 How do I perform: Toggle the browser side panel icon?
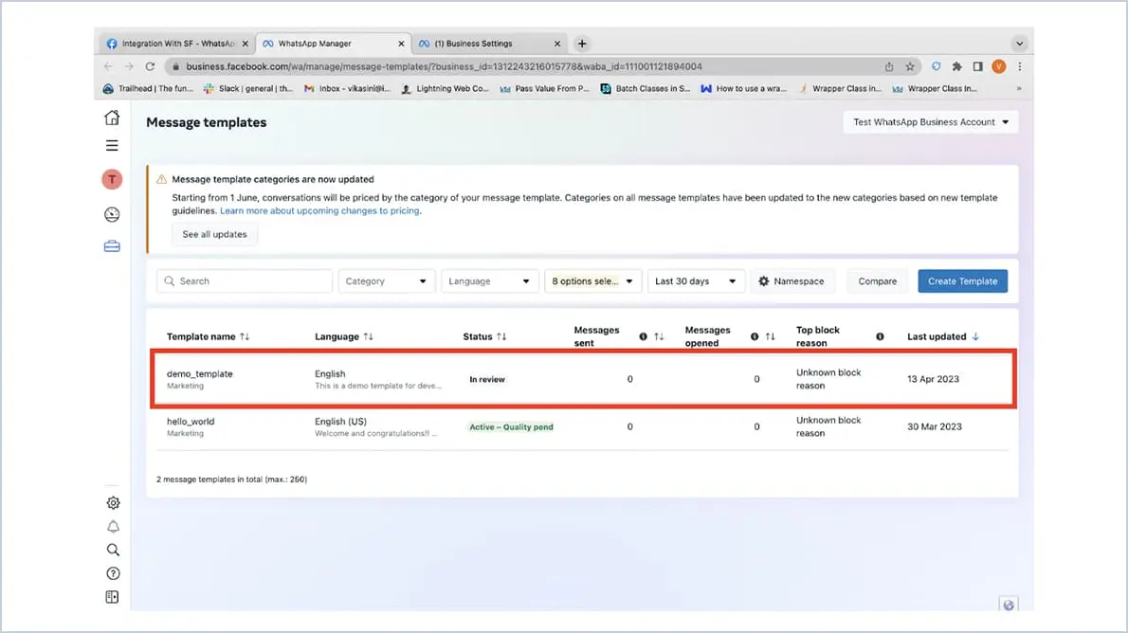pyautogui.click(x=977, y=66)
